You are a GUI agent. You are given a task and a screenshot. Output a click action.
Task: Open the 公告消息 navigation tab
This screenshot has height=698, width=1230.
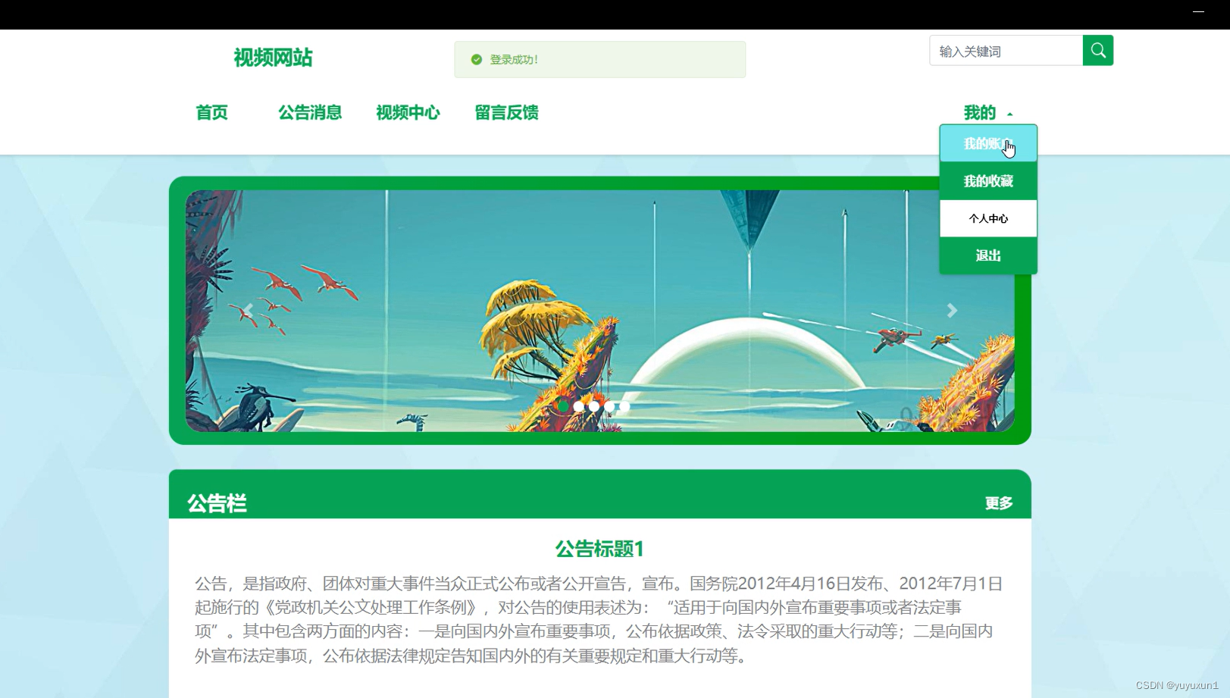[310, 113]
